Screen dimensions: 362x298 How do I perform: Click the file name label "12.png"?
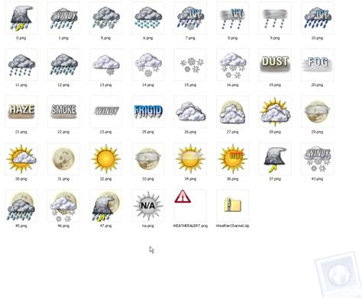tap(63, 85)
